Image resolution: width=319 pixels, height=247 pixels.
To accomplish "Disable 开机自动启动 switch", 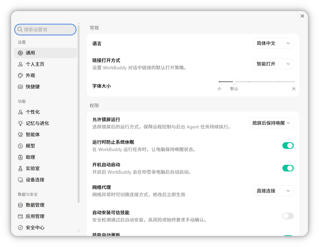I will [x=288, y=168].
